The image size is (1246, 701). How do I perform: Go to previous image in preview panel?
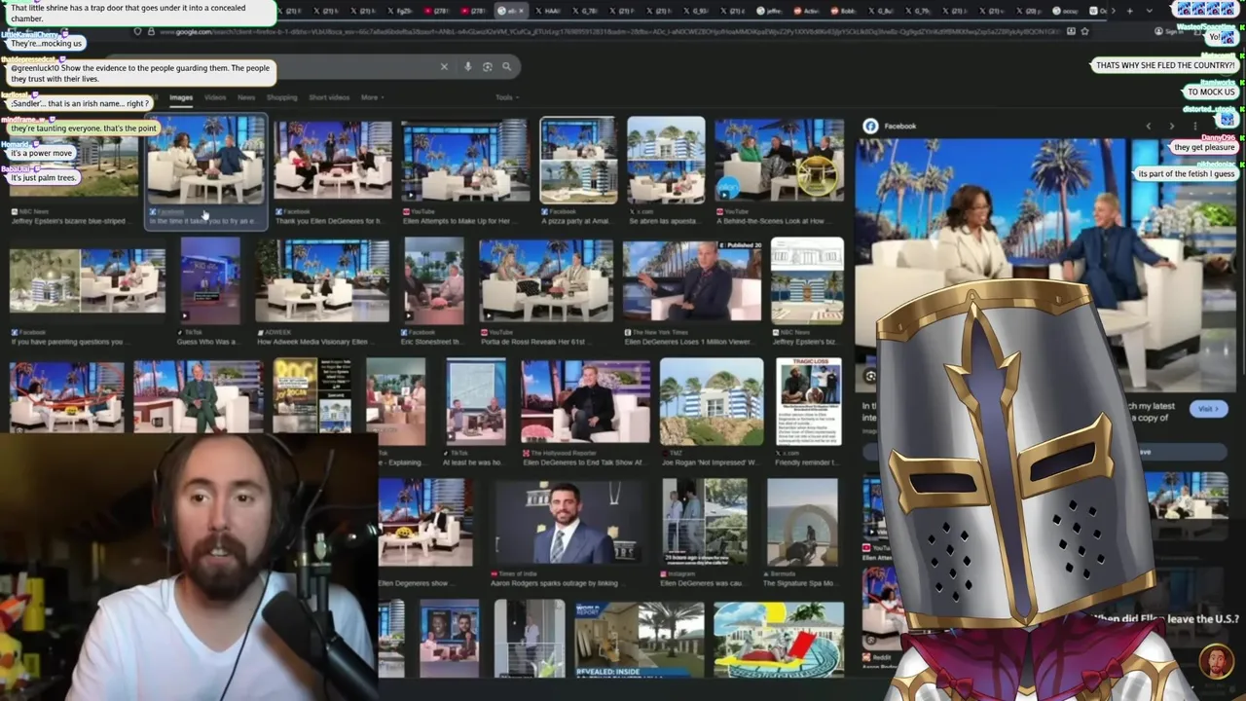(x=1149, y=126)
